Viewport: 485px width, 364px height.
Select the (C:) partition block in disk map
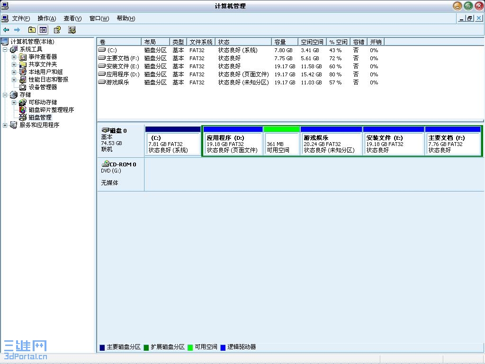tap(173, 141)
